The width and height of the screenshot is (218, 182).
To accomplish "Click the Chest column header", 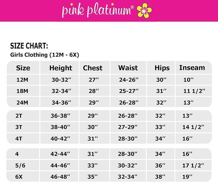I will click(92, 68).
